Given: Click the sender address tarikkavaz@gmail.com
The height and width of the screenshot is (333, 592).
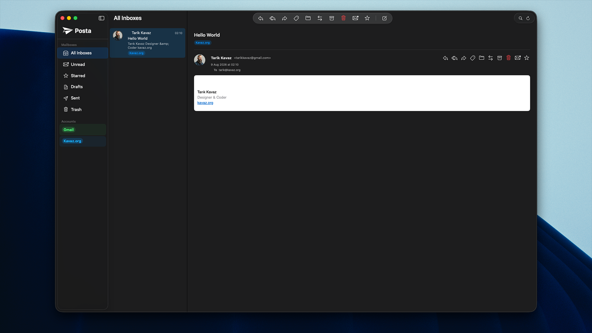Looking at the screenshot, I should [x=252, y=58].
